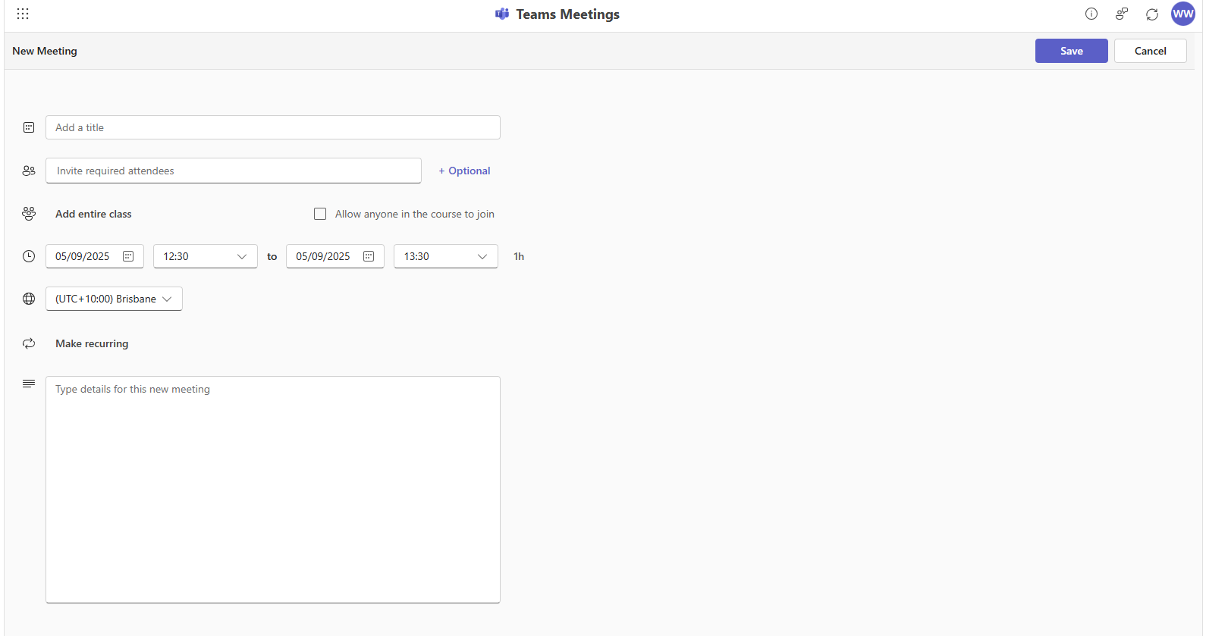This screenshot has width=1206, height=636.
Task: Click the information icon in header
Action: (1091, 14)
